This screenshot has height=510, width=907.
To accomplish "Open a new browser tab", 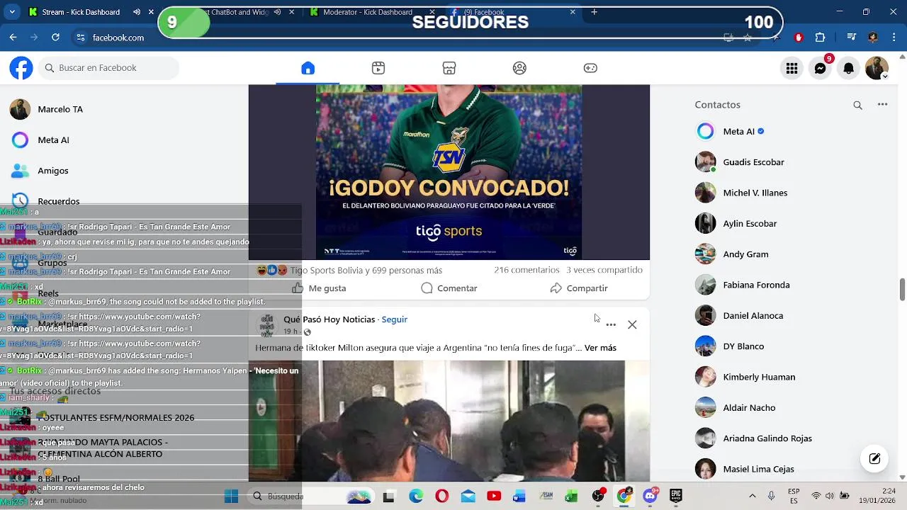I will (594, 12).
